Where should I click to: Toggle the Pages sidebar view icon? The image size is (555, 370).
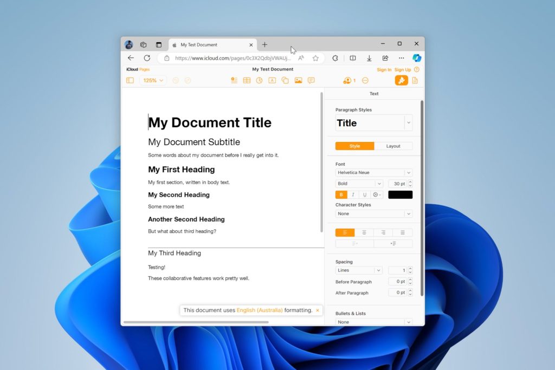click(x=130, y=81)
